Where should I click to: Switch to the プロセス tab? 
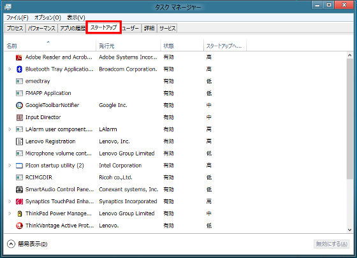[15, 29]
